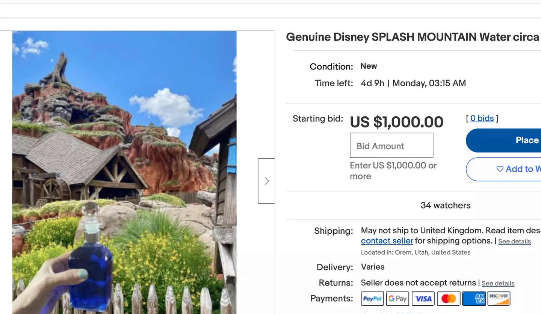Select the Google Pay payment icon

(397, 299)
